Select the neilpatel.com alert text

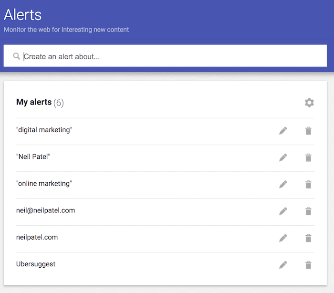click(x=37, y=237)
